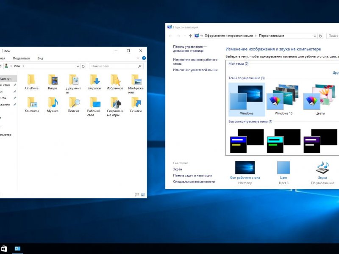Switch Explorer to details view
Image resolution: width=339 pixels, height=254 pixels.
click(x=137, y=195)
